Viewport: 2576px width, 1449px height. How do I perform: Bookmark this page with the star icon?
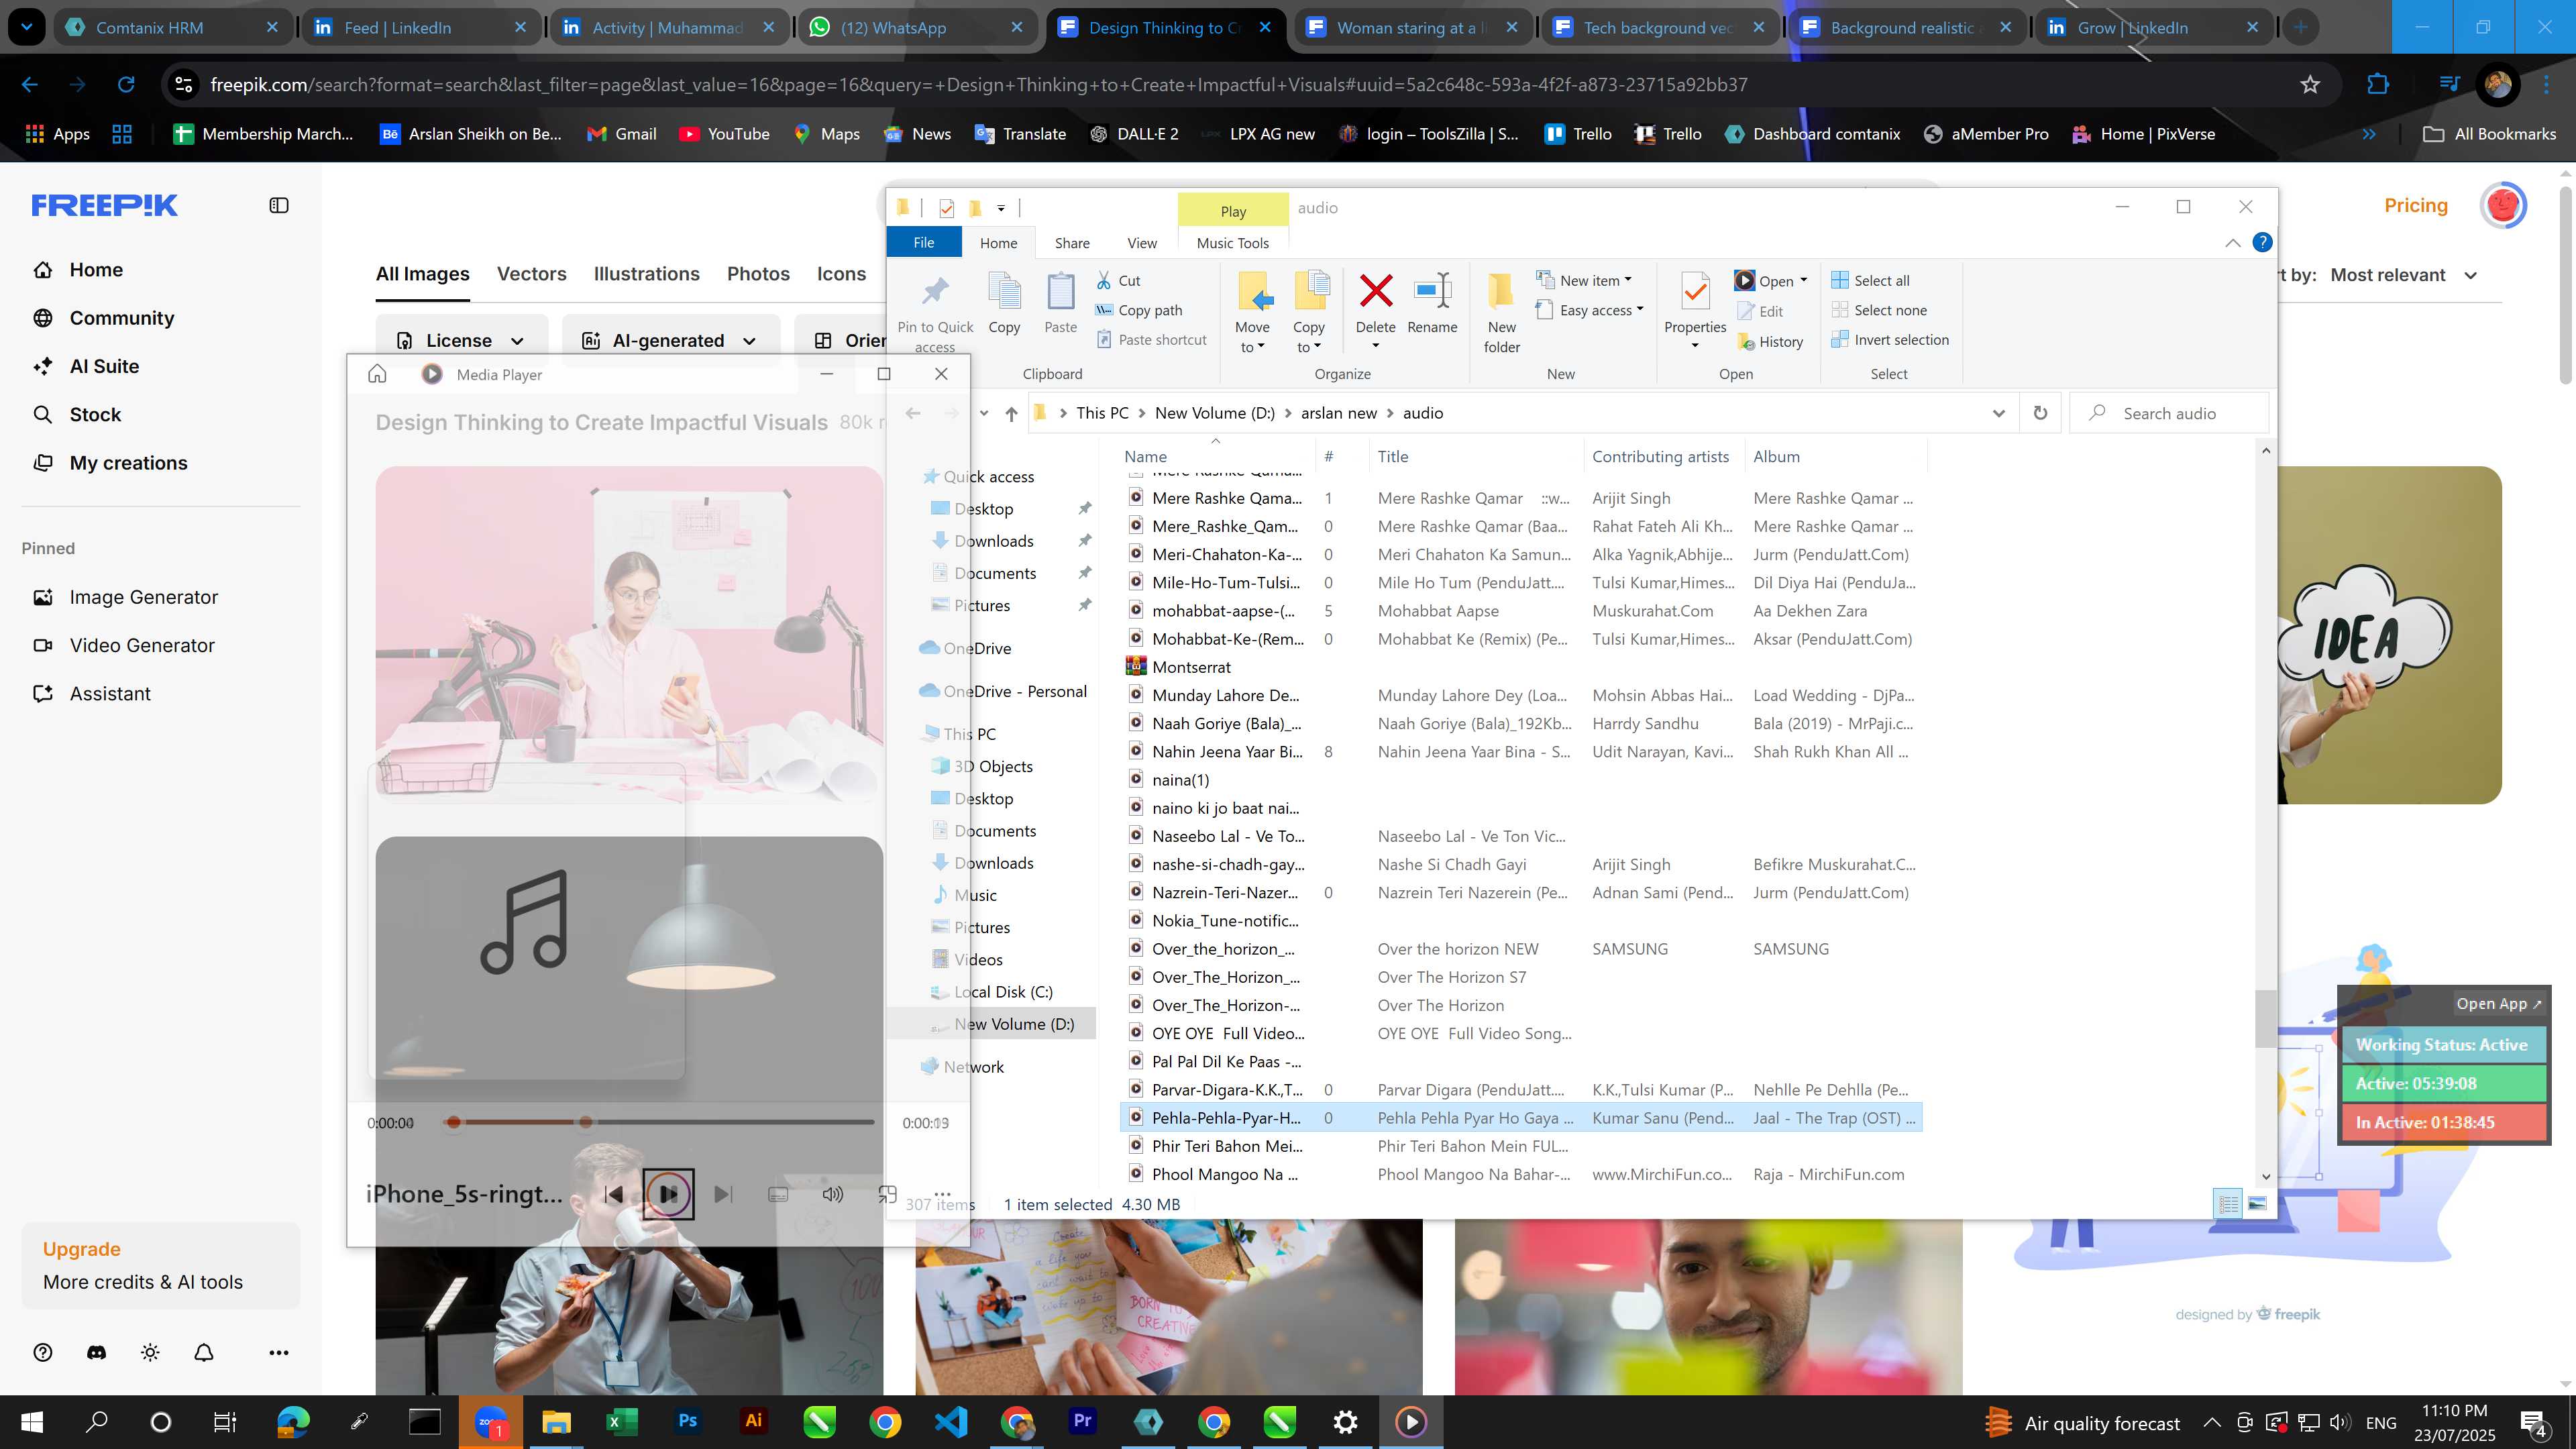pos(2310,85)
